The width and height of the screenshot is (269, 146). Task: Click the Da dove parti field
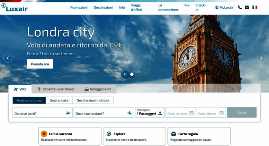[x=39, y=113]
